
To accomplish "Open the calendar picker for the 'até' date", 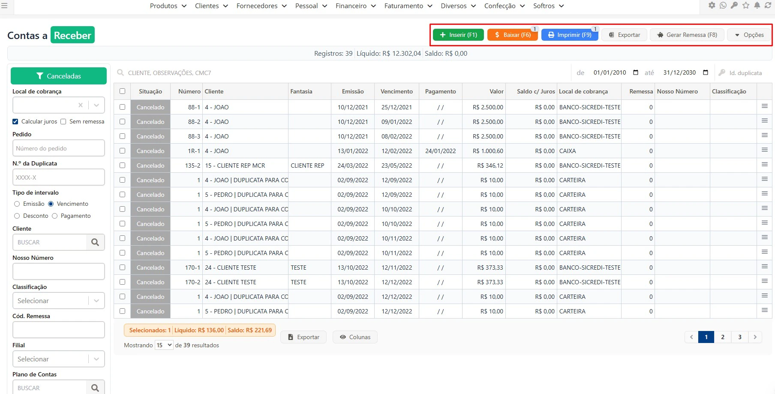I will [x=706, y=72].
